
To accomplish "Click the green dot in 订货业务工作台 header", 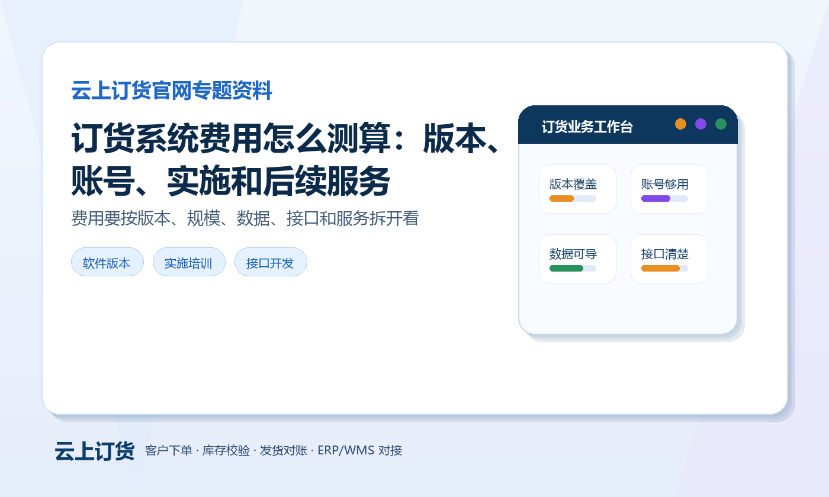I will coord(721,124).
